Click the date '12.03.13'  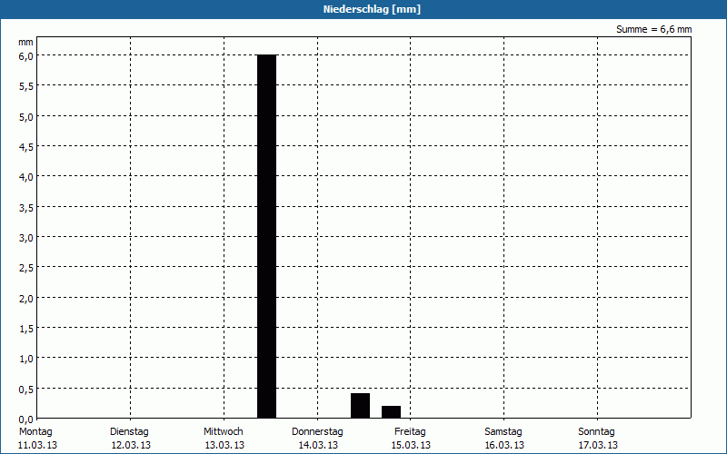tap(131, 445)
